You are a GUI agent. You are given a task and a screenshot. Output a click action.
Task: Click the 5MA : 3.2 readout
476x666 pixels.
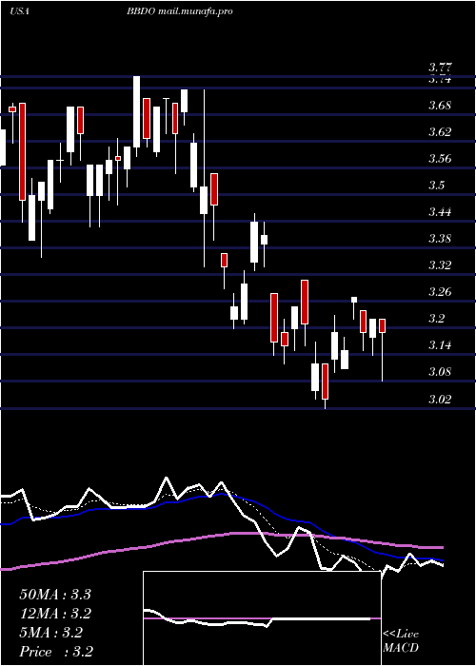[50, 633]
